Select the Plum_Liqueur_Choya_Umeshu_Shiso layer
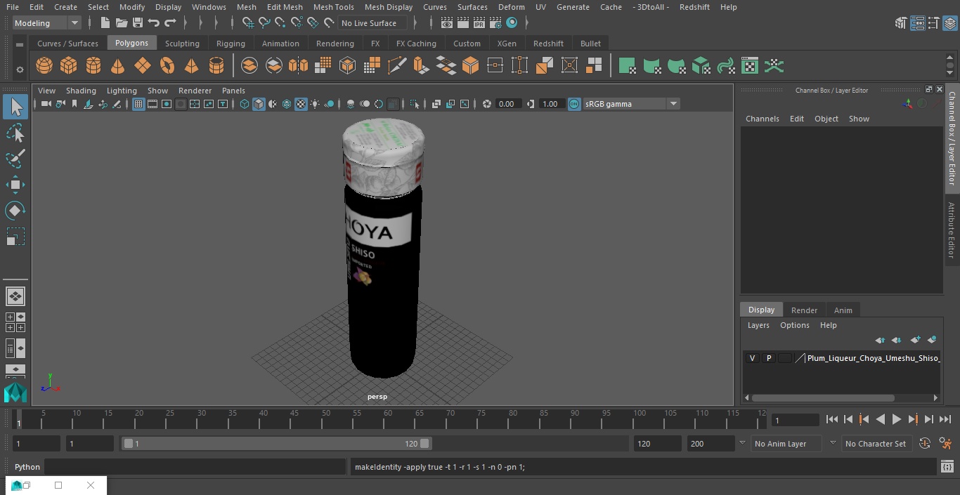This screenshot has width=960, height=495. (x=872, y=358)
